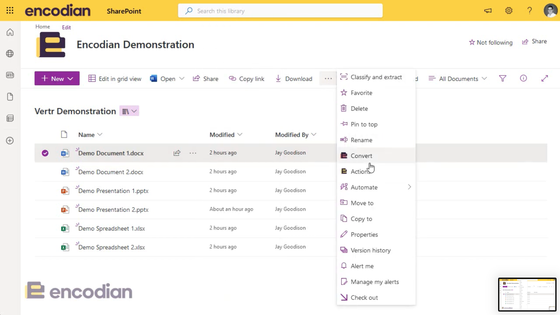Screen dimensions: 560x315
Task: Choose Encodian Actions menu item
Action: click(376, 171)
